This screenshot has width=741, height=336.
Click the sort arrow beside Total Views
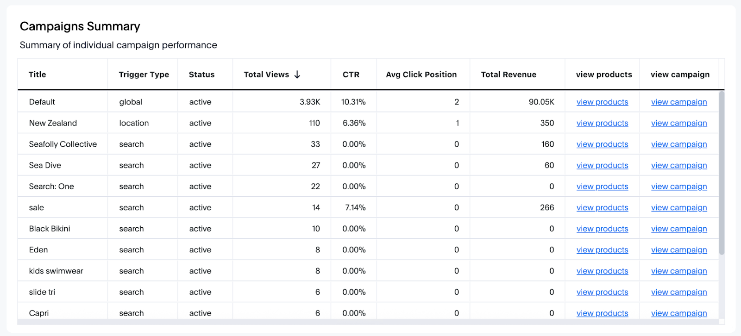297,75
